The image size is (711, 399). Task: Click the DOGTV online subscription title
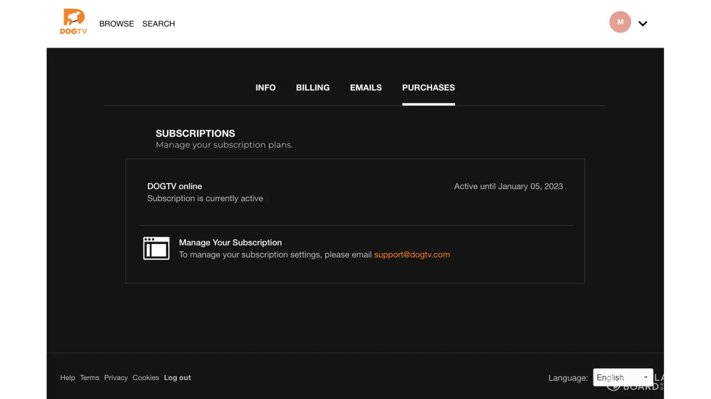[174, 186]
